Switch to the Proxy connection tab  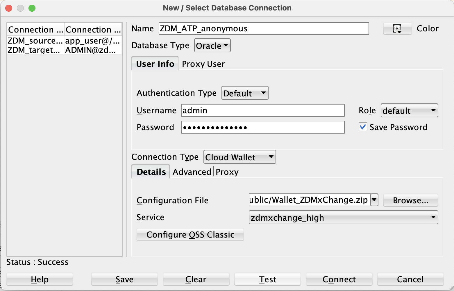pyautogui.click(x=227, y=172)
